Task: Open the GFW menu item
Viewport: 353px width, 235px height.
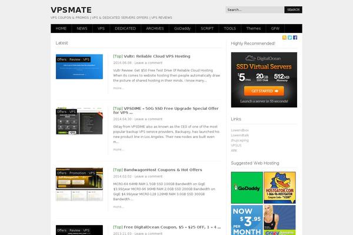Action: (275, 29)
